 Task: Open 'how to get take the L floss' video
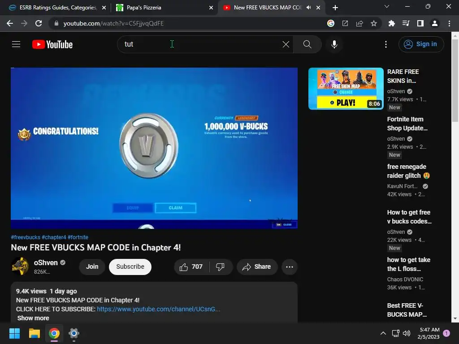[409, 264]
